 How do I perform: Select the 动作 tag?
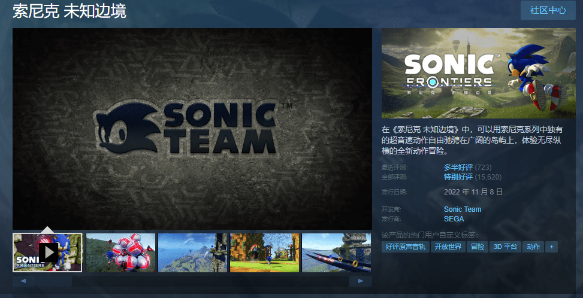pyautogui.click(x=533, y=247)
